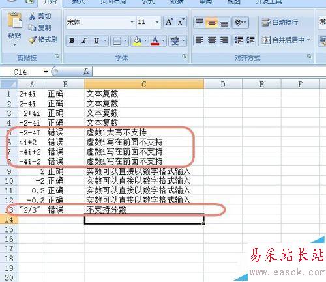Click cell containing -0.3

coord(32,200)
